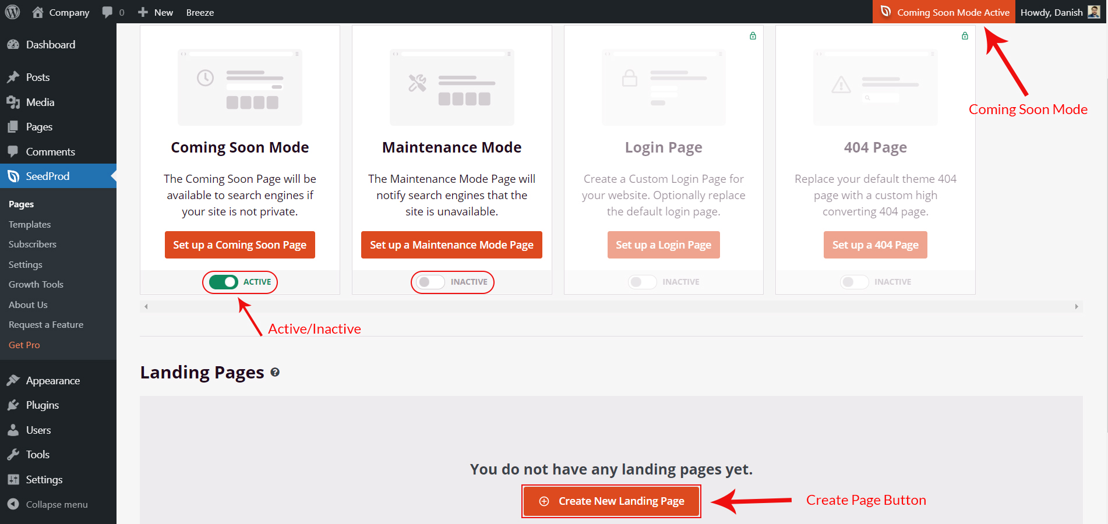This screenshot has height=524, width=1108.
Task: Click the Landing Pages section heading
Action: [202, 372]
